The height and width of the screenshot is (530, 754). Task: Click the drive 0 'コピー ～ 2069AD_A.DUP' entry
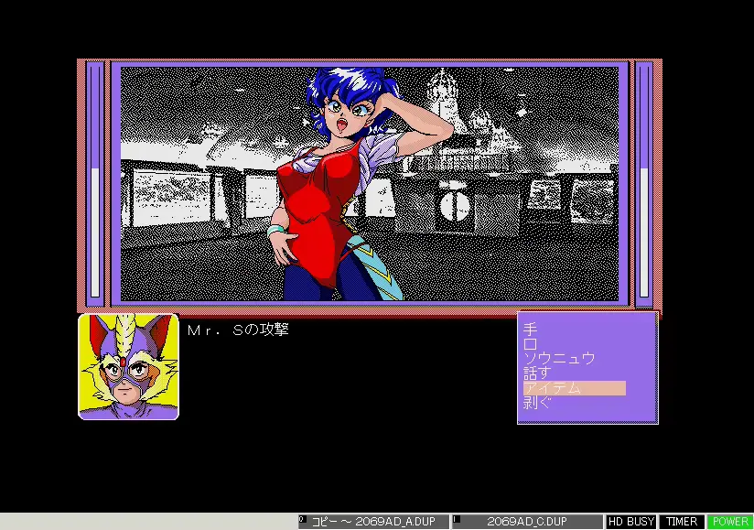click(373, 522)
